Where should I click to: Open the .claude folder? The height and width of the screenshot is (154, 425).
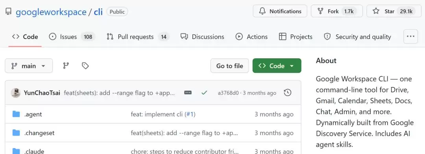(34, 151)
